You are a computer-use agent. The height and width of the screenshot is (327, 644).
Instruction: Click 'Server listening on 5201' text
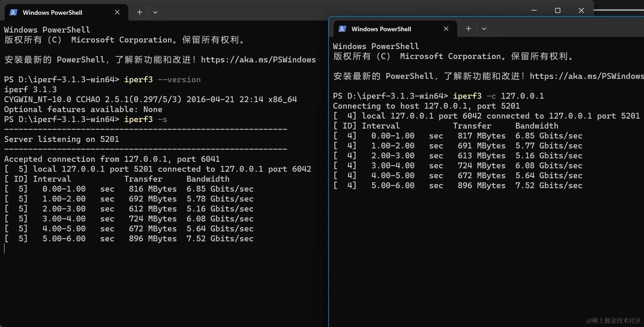point(62,139)
